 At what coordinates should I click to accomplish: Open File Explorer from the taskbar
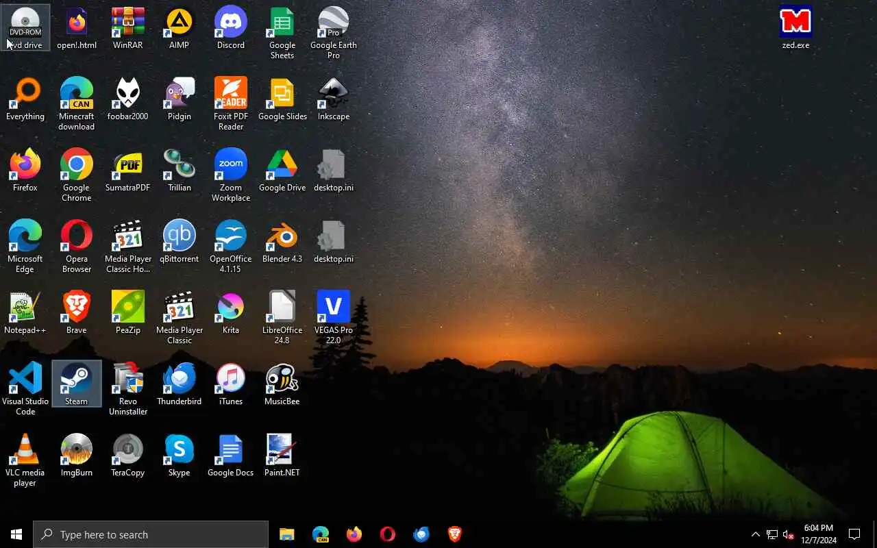[x=286, y=534]
